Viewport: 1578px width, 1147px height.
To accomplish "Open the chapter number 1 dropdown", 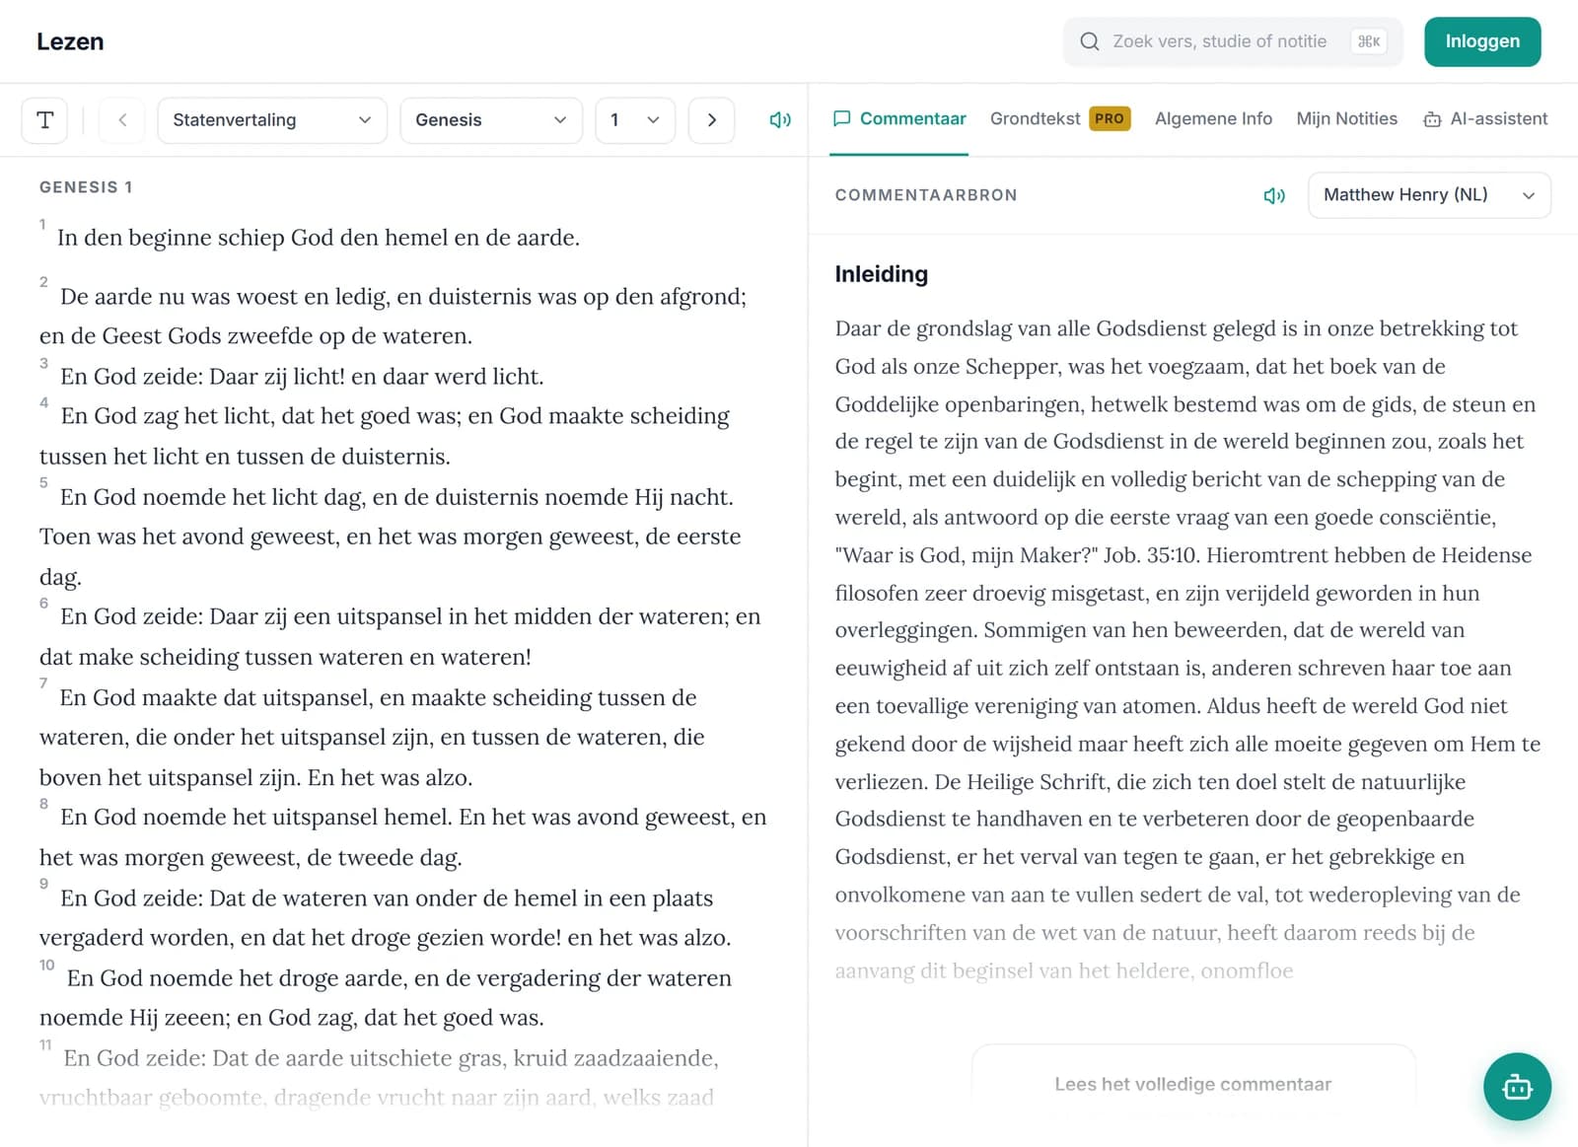I will click(635, 120).
